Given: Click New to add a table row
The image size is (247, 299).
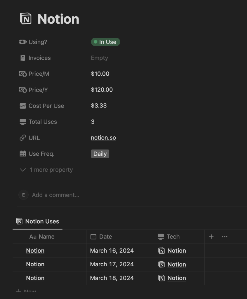Looking at the screenshot, I should click(26, 291).
